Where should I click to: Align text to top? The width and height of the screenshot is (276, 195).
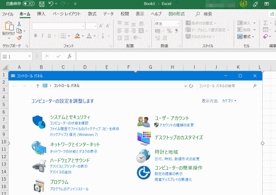pos(120,23)
